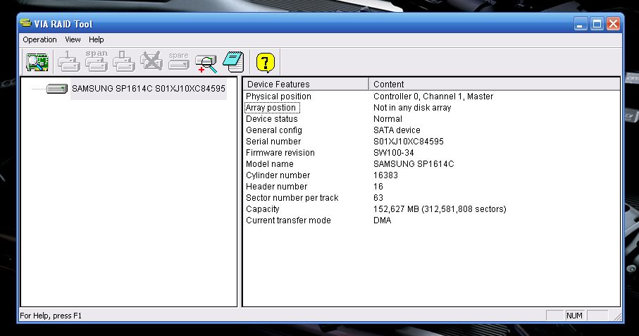Click the check disk magnifier icon

click(206, 63)
